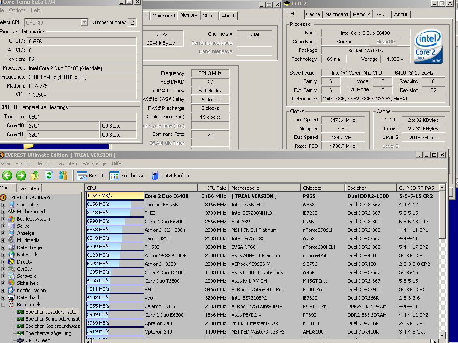Click the Jetzt kaufen shopping bag icon
This screenshot has height=343, width=458.
155,175
